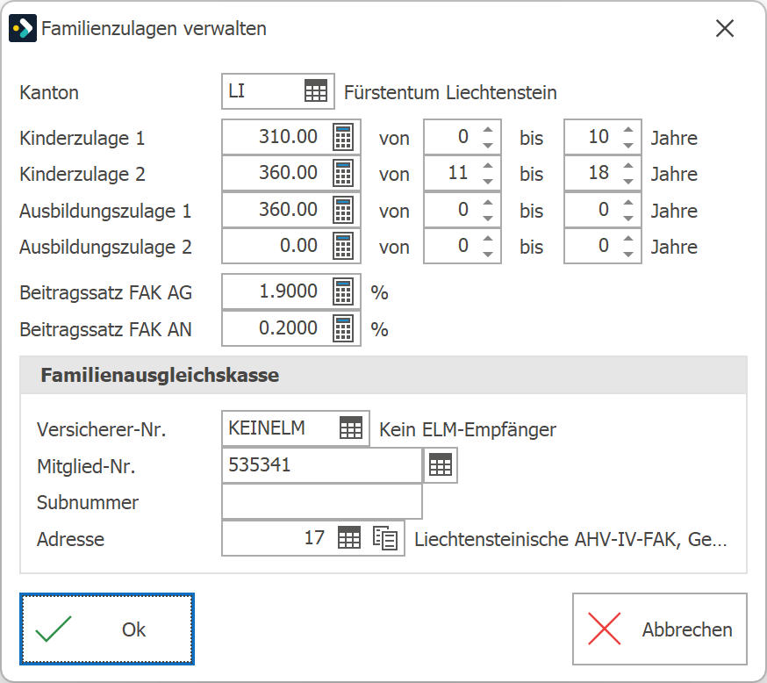
Task: Decrease Ausbildungszulage 2 'bis' age
Action: click(x=628, y=254)
